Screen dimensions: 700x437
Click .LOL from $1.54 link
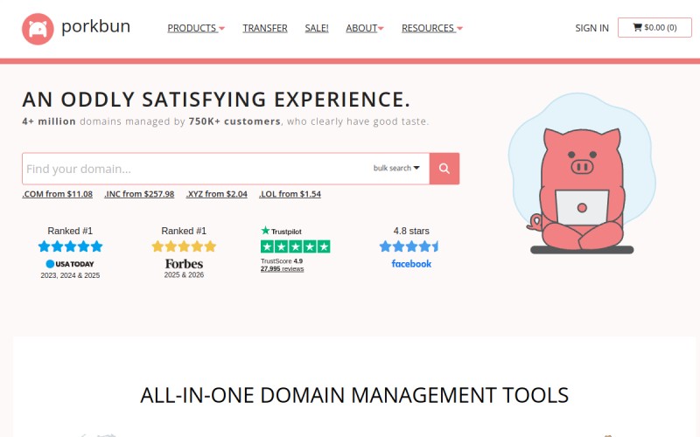coord(290,194)
